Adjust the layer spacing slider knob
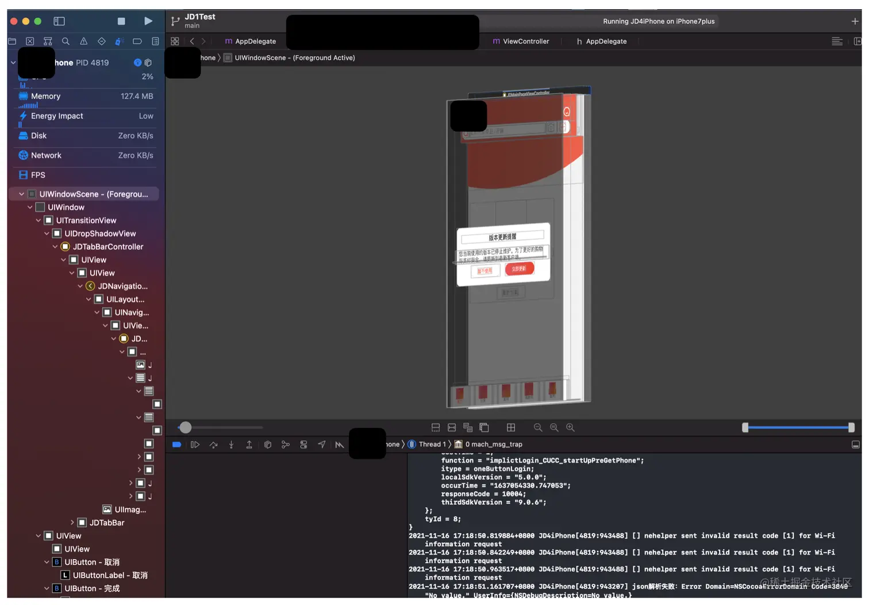This screenshot has height=605, width=869. pyautogui.click(x=185, y=428)
